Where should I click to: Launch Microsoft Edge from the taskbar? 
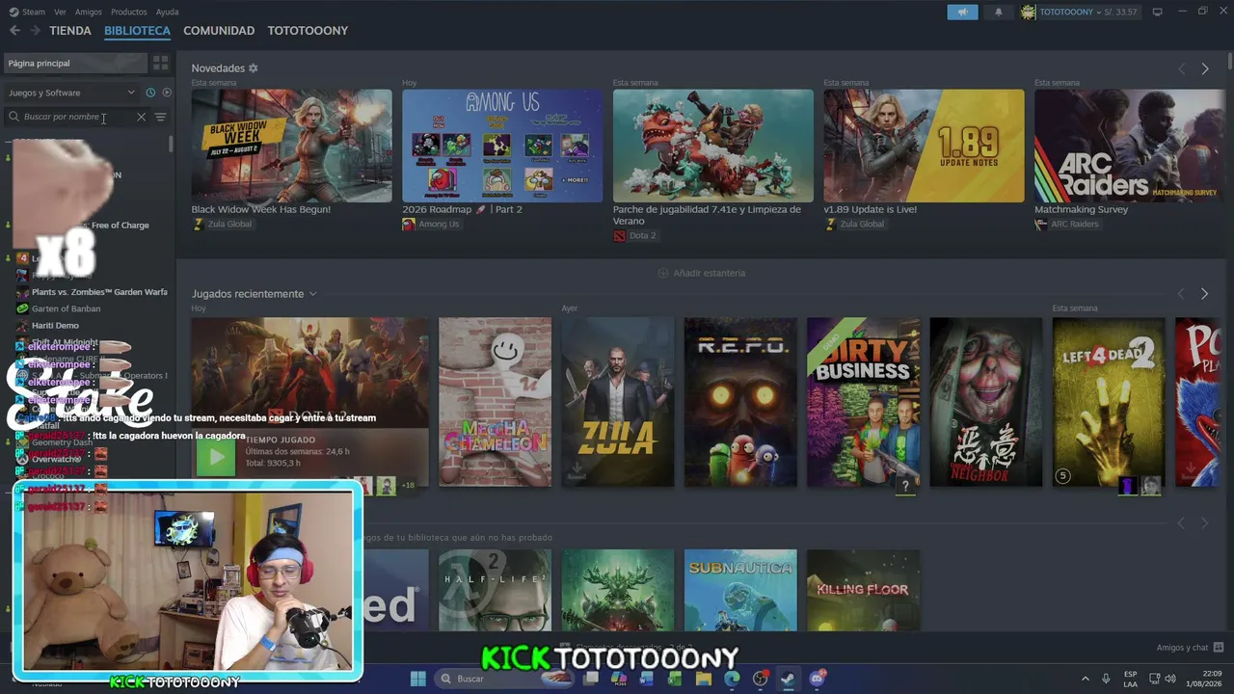732,679
